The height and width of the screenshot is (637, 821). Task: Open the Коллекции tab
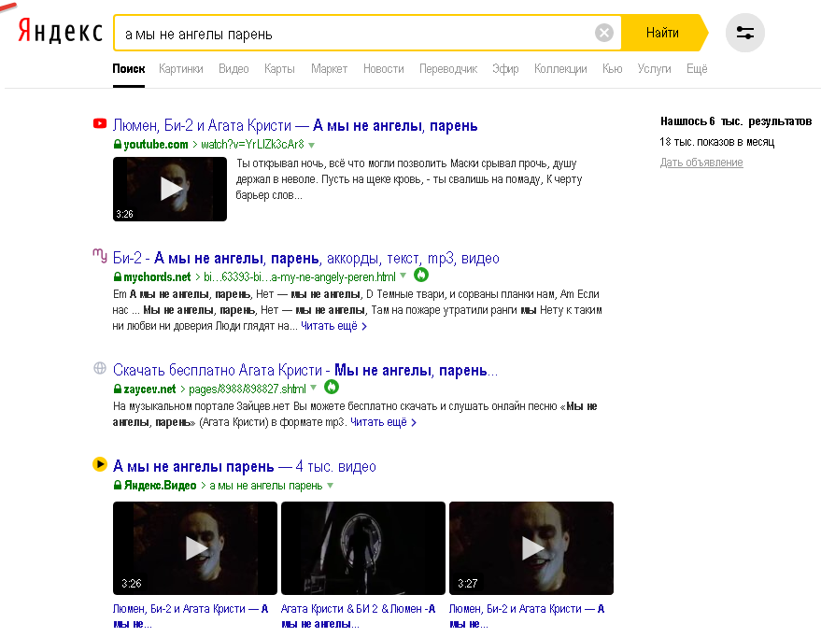coord(560,68)
